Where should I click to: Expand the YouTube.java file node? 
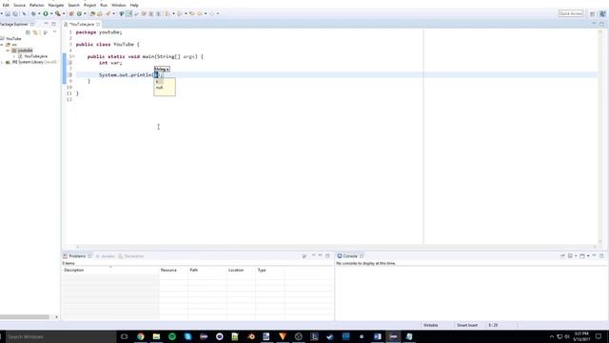coord(14,56)
